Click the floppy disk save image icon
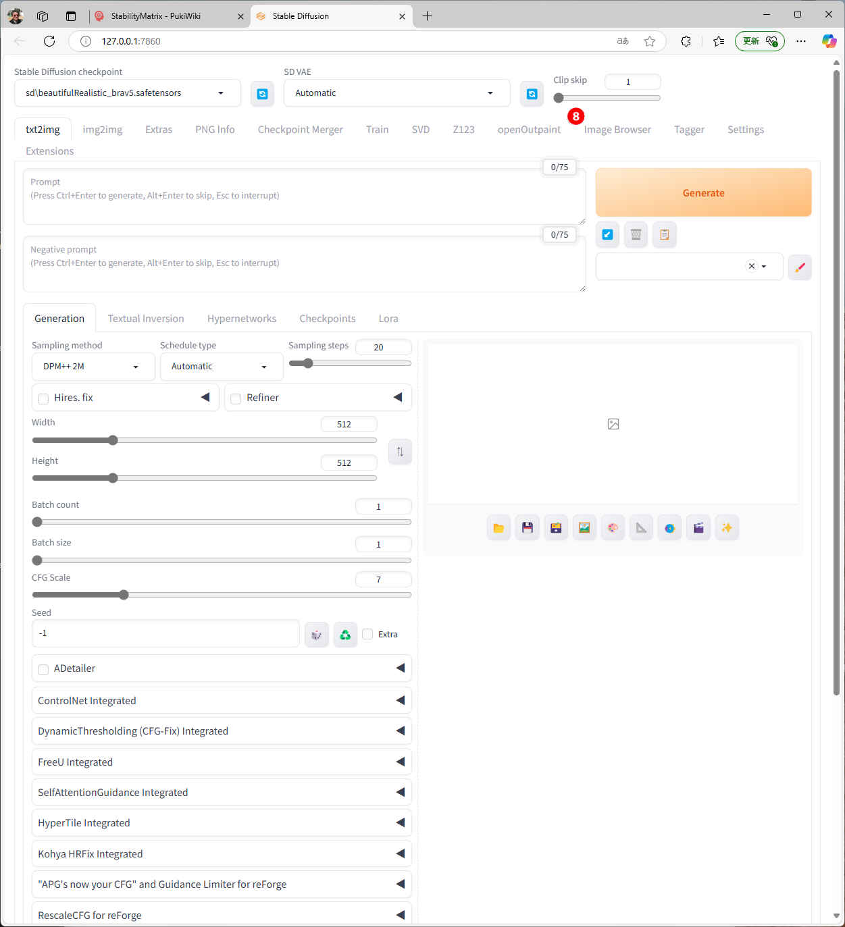 click(x=528, y=528)
